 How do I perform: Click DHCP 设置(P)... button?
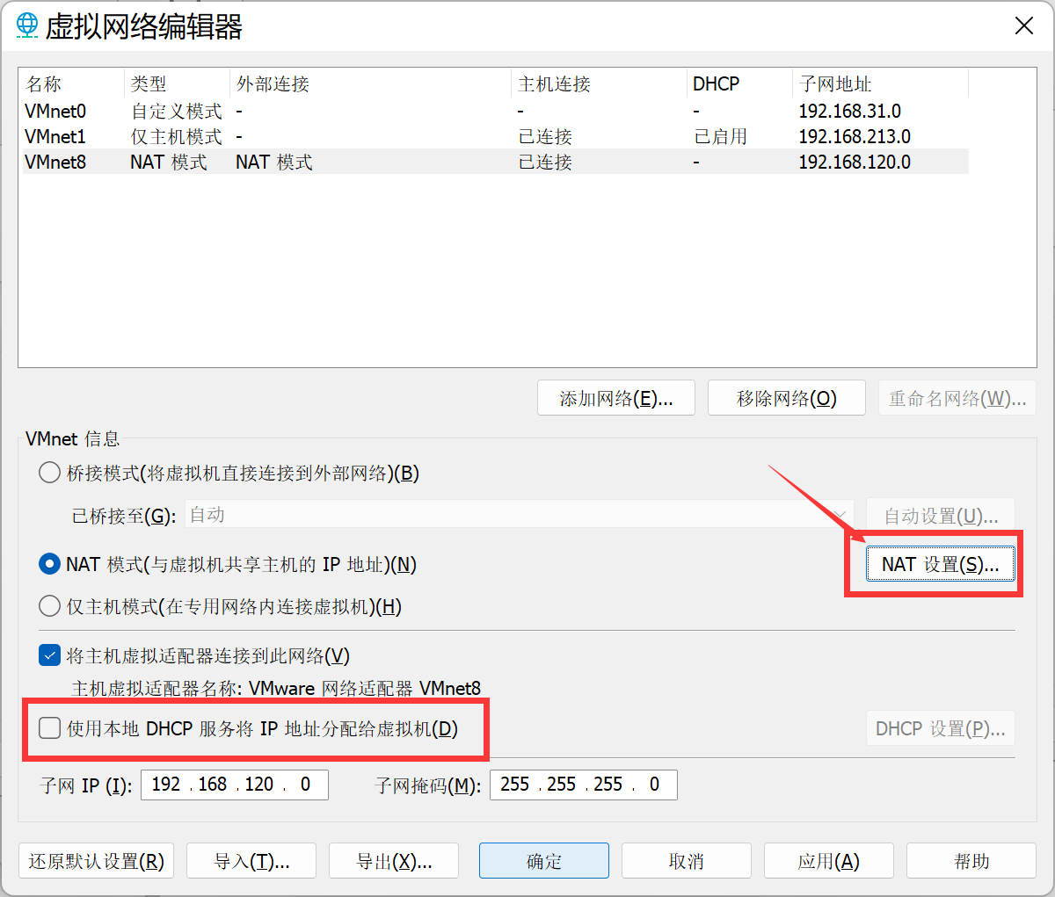point(941,728)
